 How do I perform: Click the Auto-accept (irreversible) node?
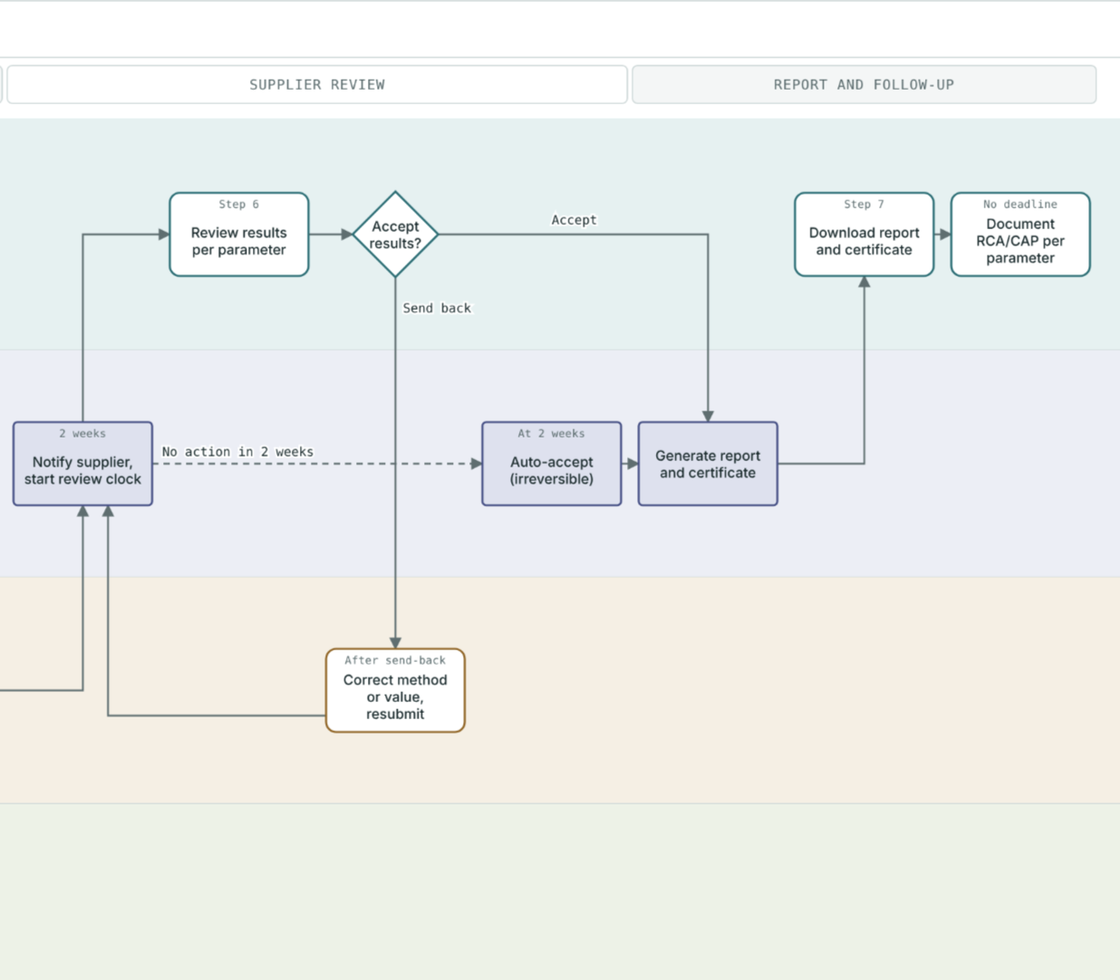coord(552,464)
